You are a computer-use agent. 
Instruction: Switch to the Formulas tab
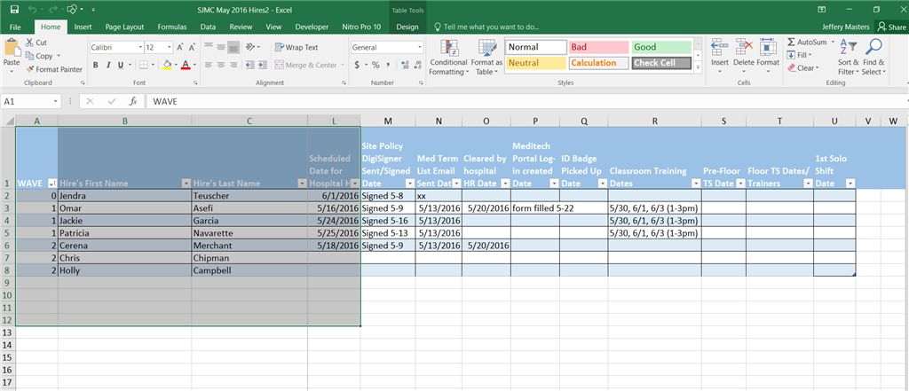172,27
